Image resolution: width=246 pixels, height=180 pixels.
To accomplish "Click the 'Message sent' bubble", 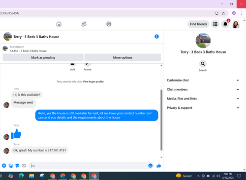I will click(x=23, y=103).
